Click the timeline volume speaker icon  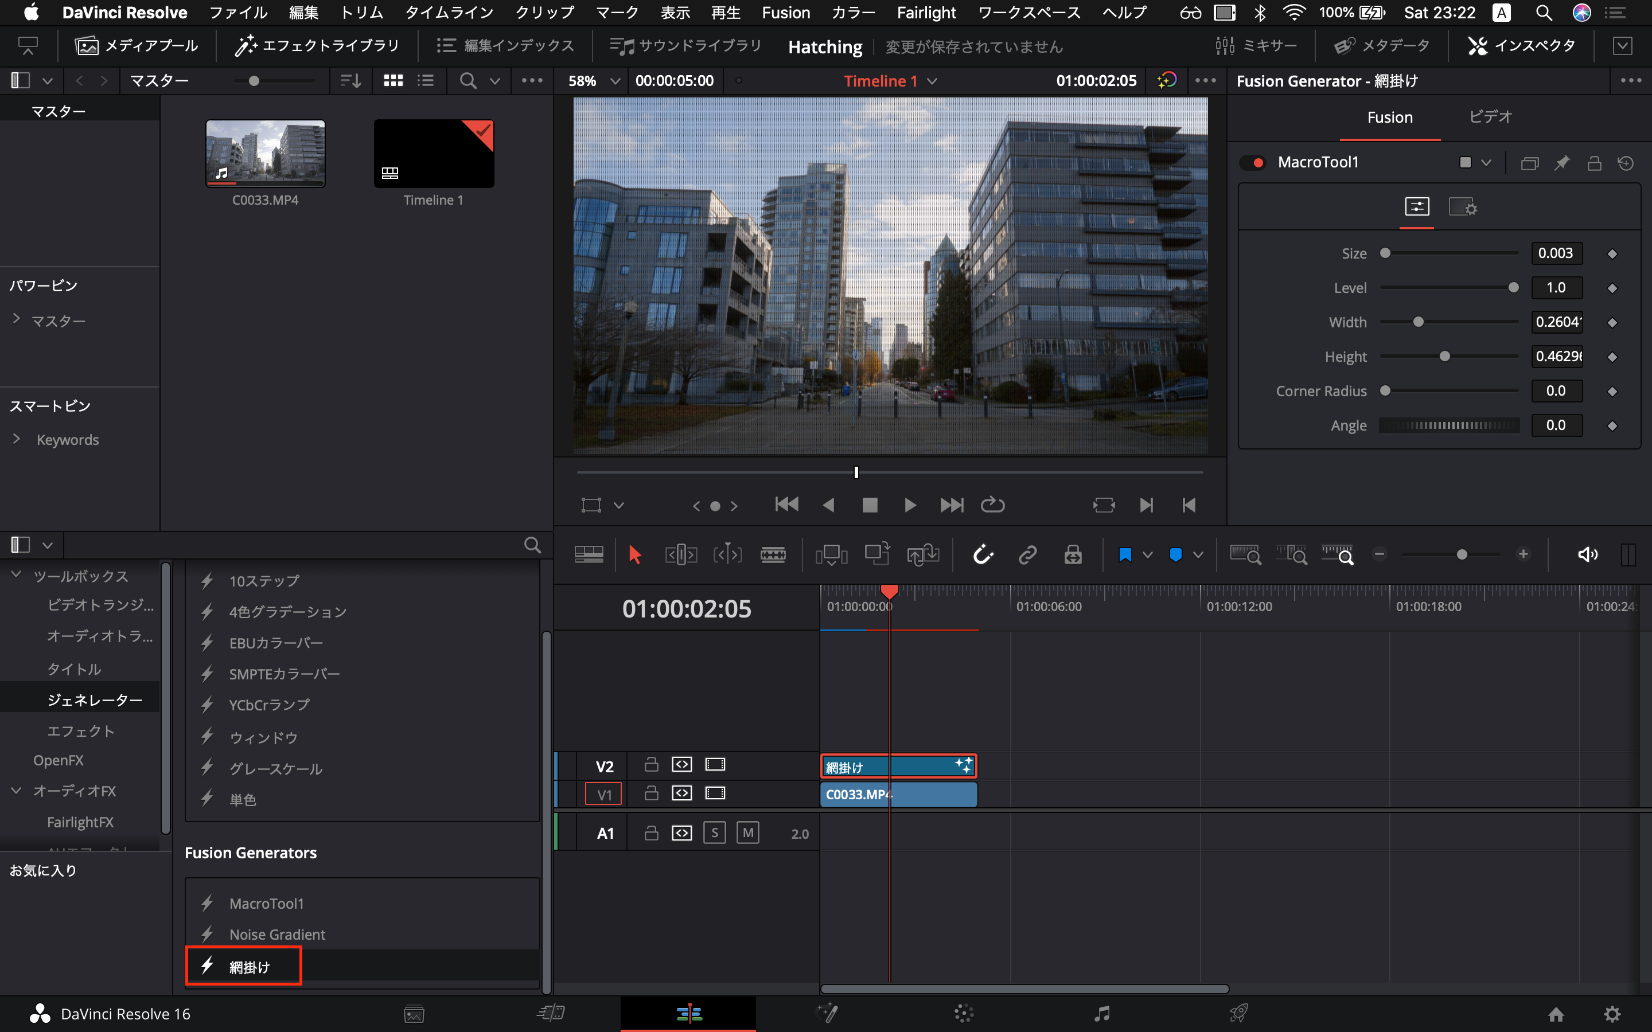(x=1587, y=555)
